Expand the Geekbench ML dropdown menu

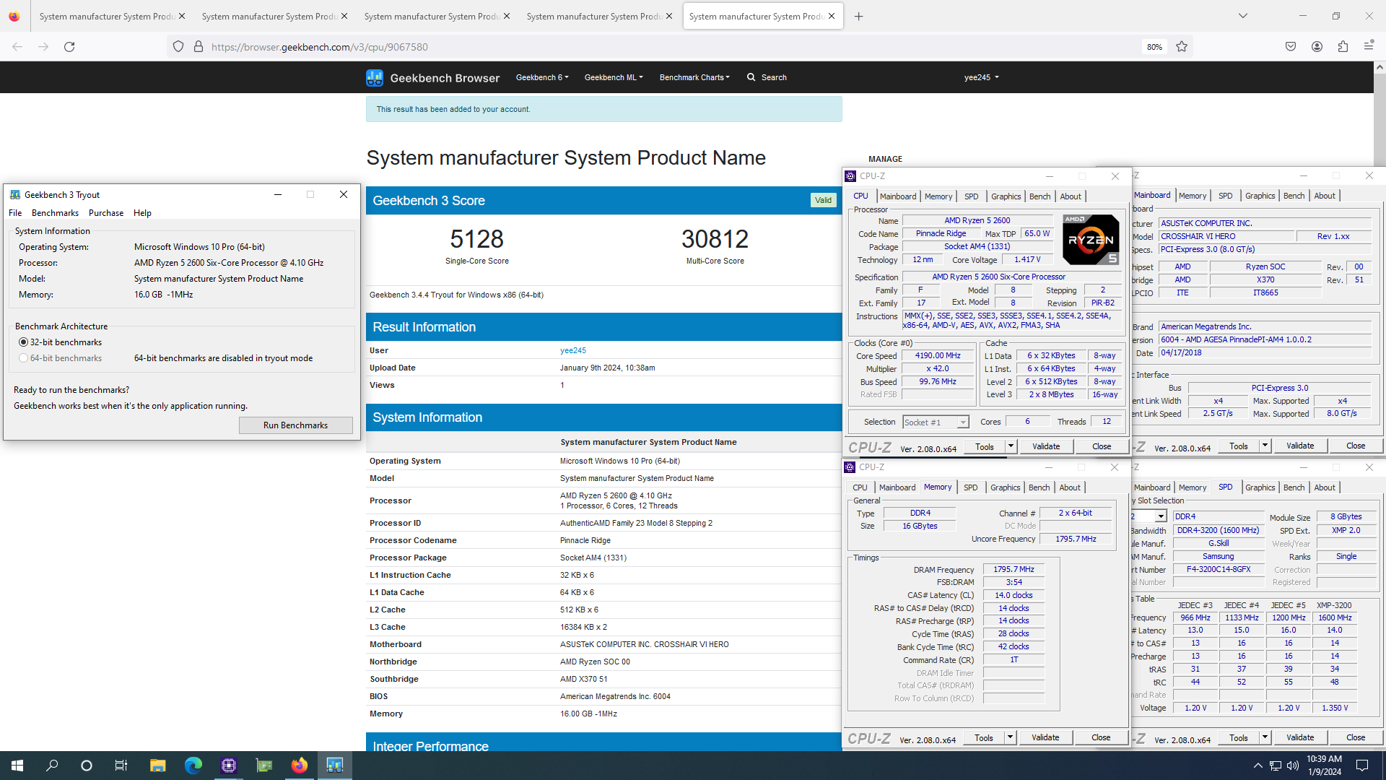pyautogui.click(x=614, y=77)
